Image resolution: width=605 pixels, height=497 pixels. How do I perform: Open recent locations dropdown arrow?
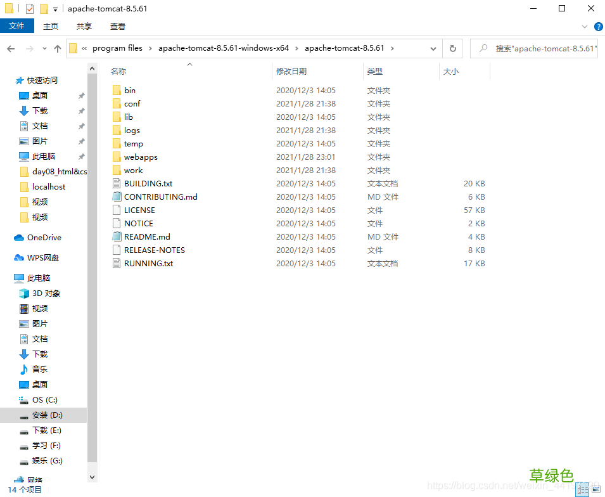click(x=44, y=49)
